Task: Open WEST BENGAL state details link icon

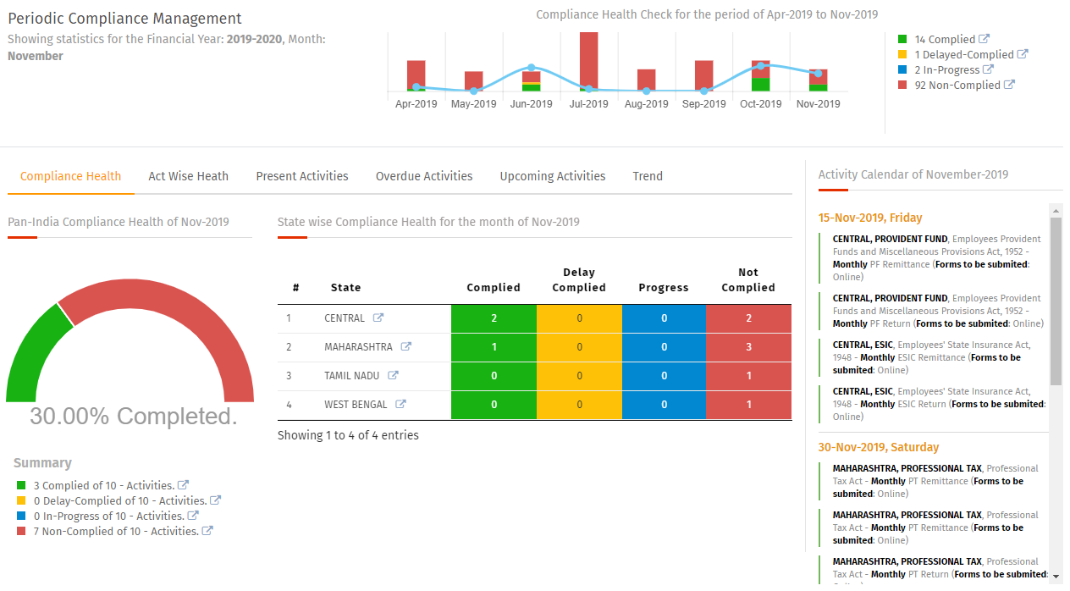Action: (401, 405)
